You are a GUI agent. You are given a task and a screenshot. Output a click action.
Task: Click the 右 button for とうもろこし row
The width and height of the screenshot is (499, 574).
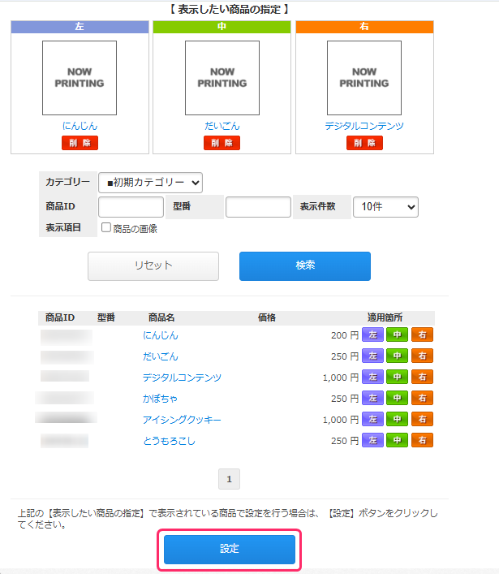tap(422, 440)
